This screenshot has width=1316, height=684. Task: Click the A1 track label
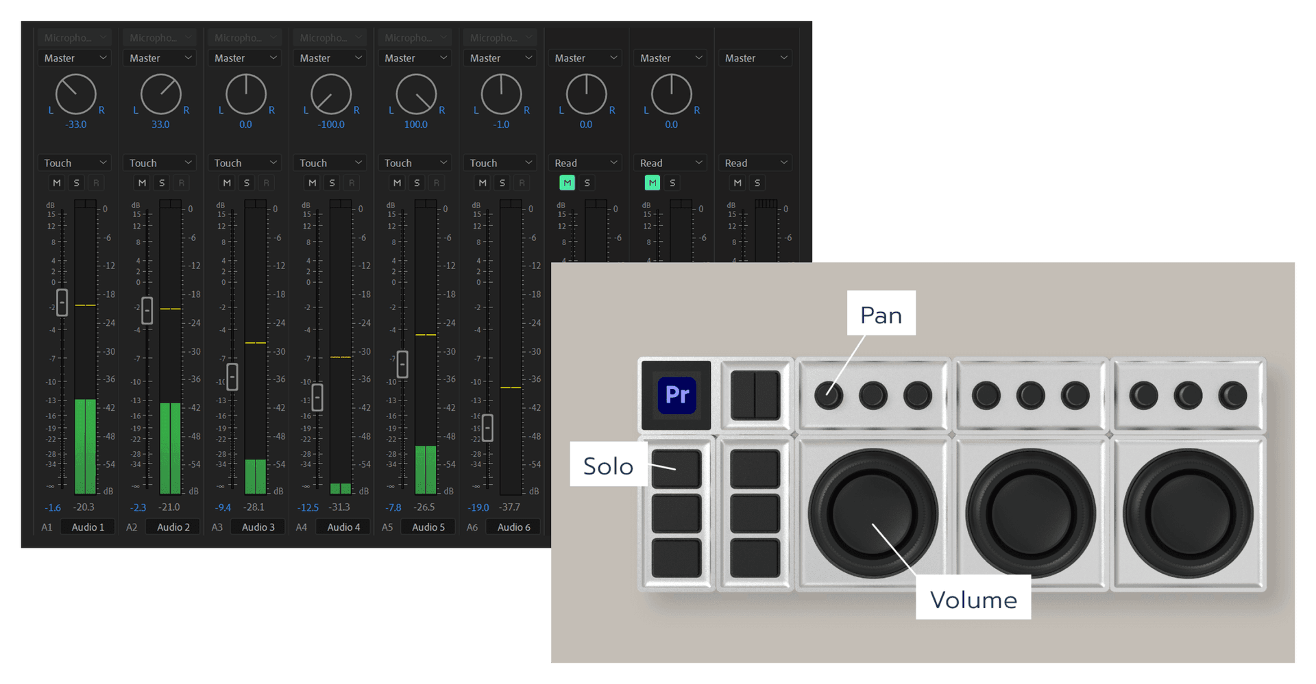(47, 527)
